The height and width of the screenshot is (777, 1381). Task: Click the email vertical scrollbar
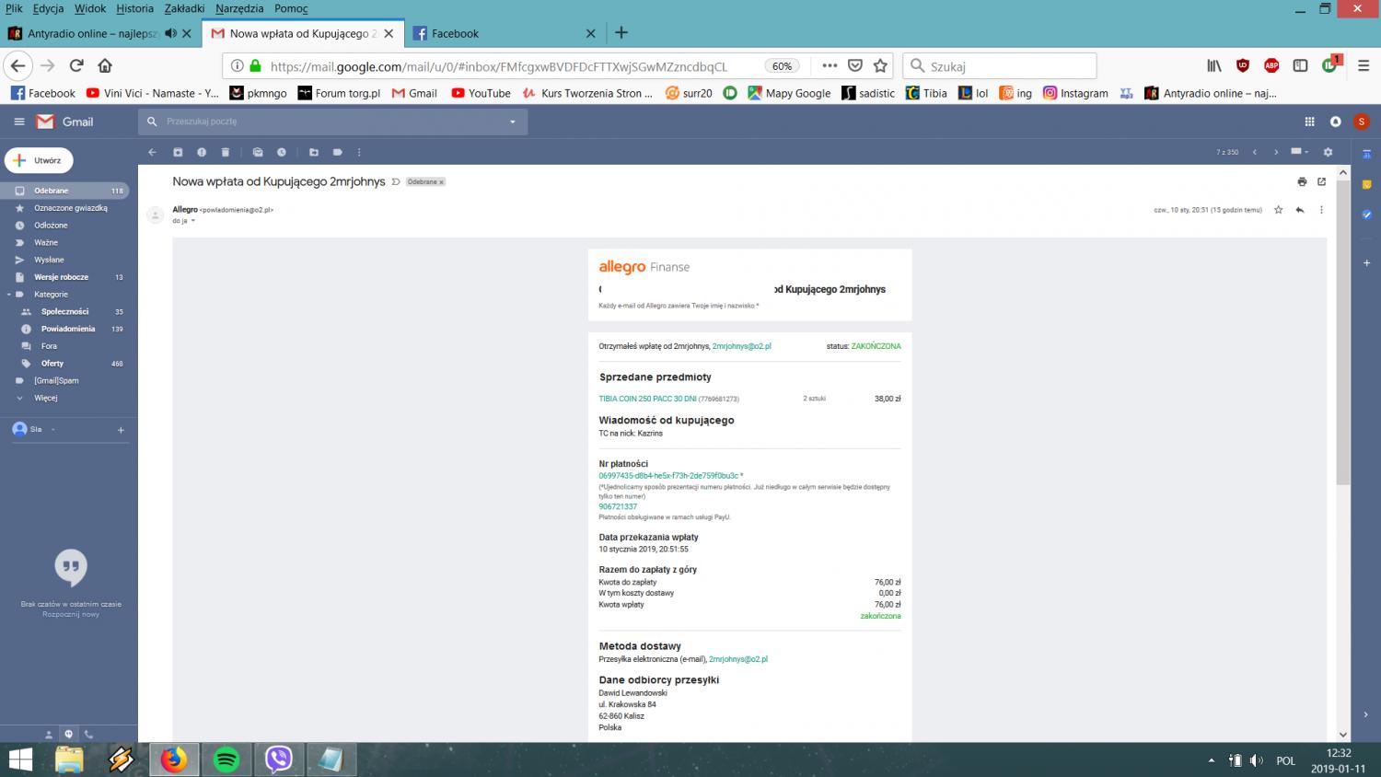pyautogui.click(x=1342, y=368)
